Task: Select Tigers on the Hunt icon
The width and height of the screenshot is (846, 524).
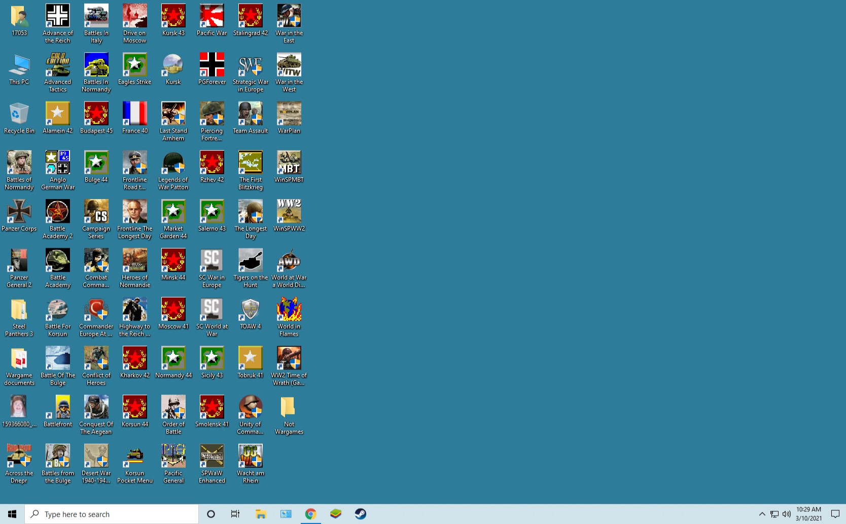Action: coord(251,260)
